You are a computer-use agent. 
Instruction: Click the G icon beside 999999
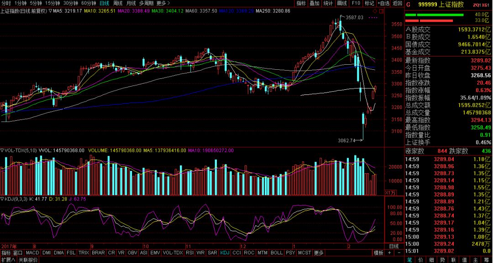[x=409, y=5]
